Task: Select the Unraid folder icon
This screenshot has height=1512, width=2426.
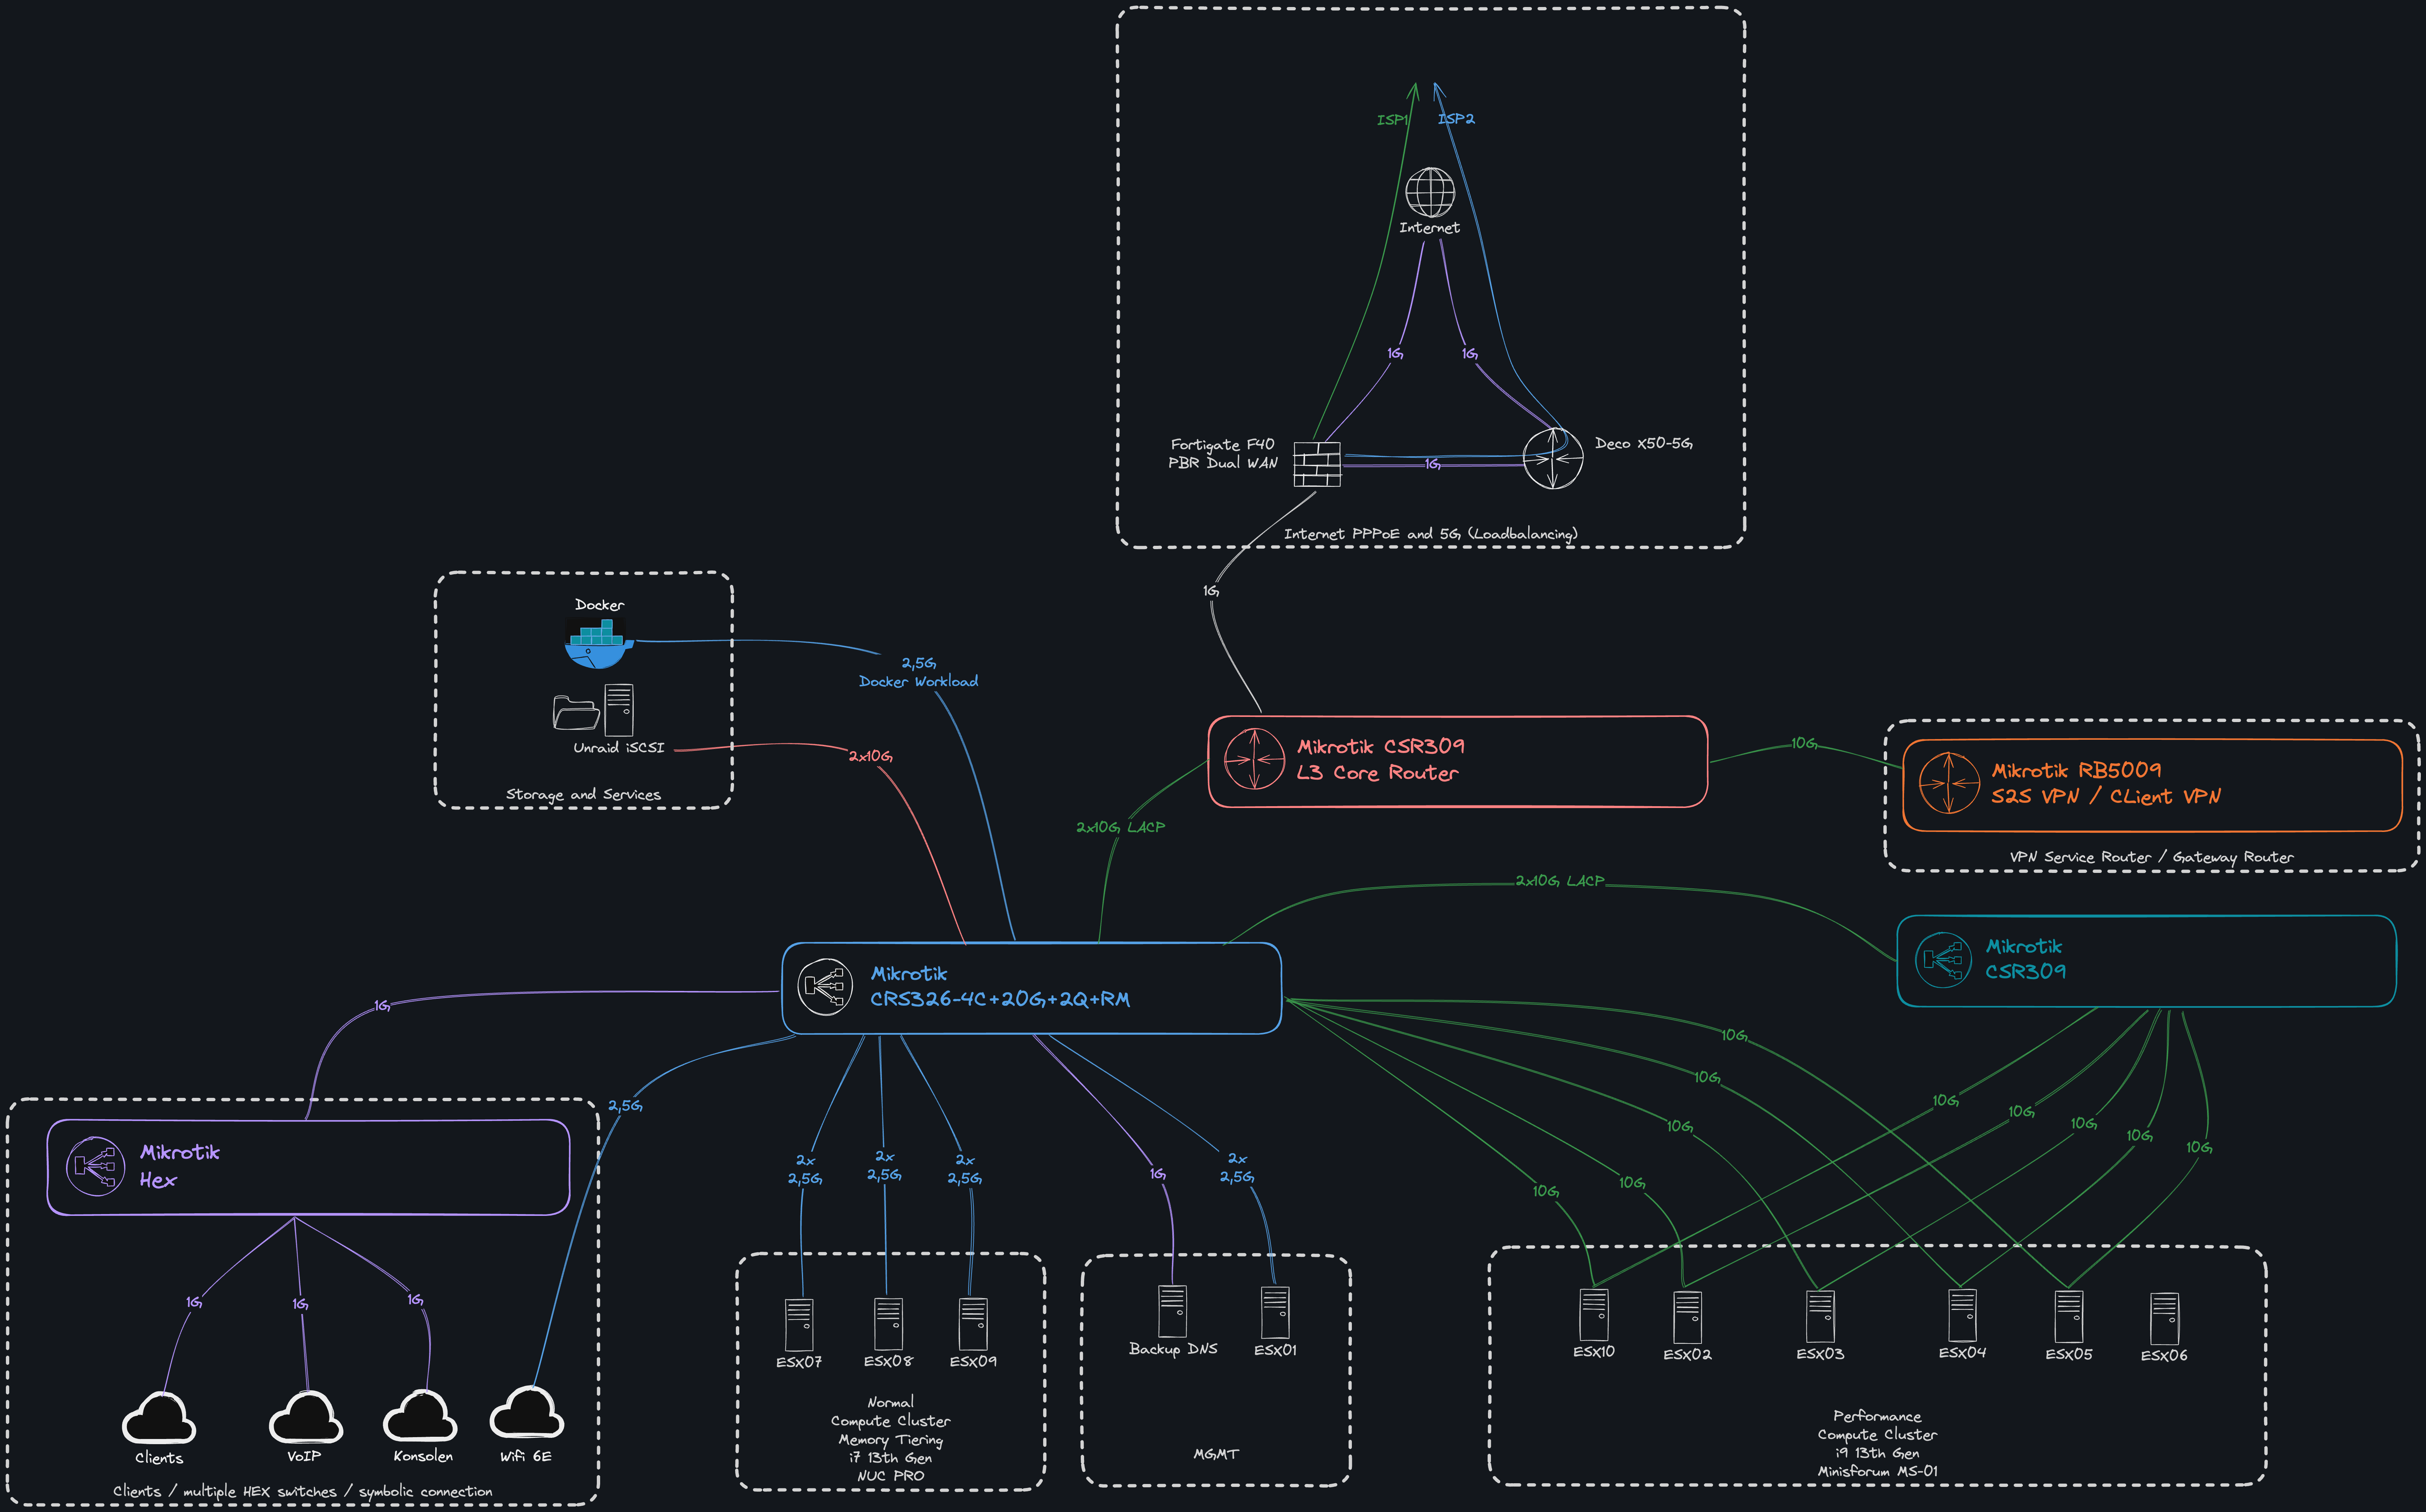Action: point(576,712)
